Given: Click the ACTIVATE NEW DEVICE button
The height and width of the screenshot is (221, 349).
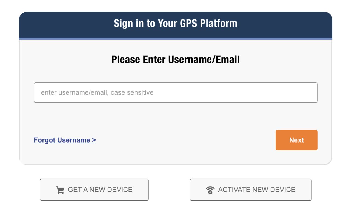Looking at the screenshot, I should [250, 190].
